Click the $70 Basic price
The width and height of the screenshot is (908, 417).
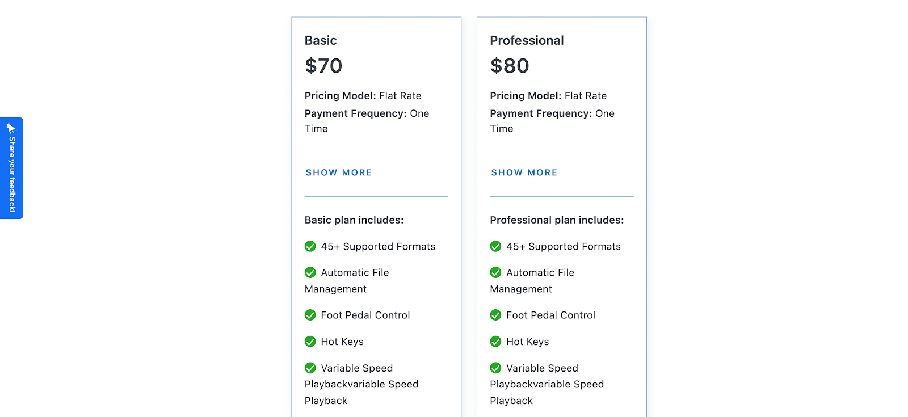pyautogui.click(x=323, y=66)
